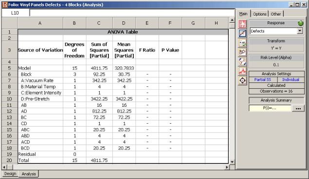Screen dimensions: 309x179
Task: Click the Residual row label
Action: (27, 154)
